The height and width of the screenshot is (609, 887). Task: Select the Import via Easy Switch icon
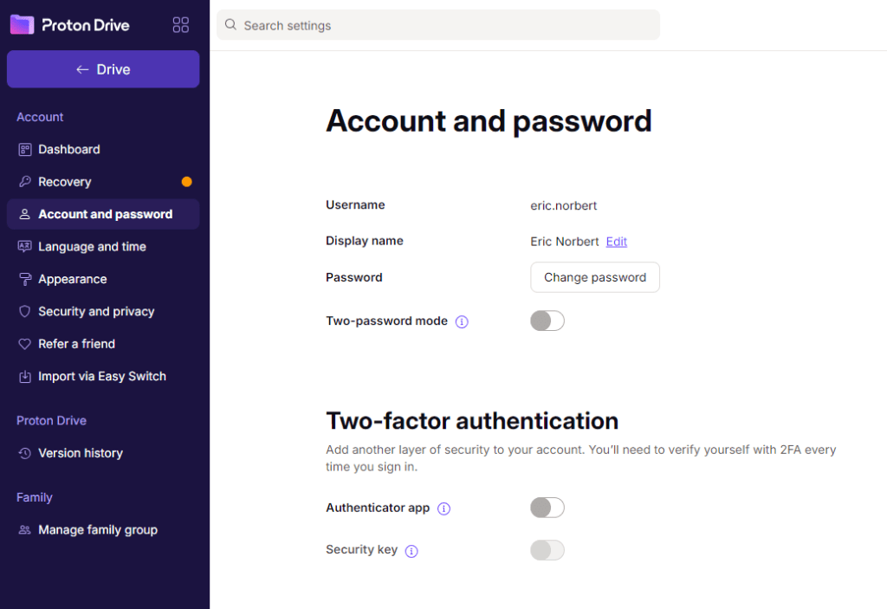pos(23,376)
